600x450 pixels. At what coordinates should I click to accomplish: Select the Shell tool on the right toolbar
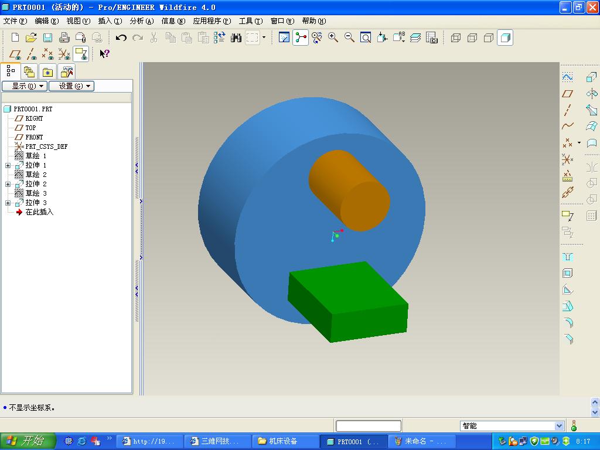[x=567, y=274]
